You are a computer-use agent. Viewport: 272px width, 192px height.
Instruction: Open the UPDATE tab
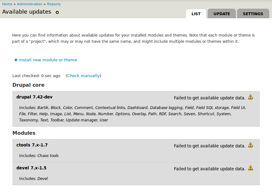click(x=222, y=14)
